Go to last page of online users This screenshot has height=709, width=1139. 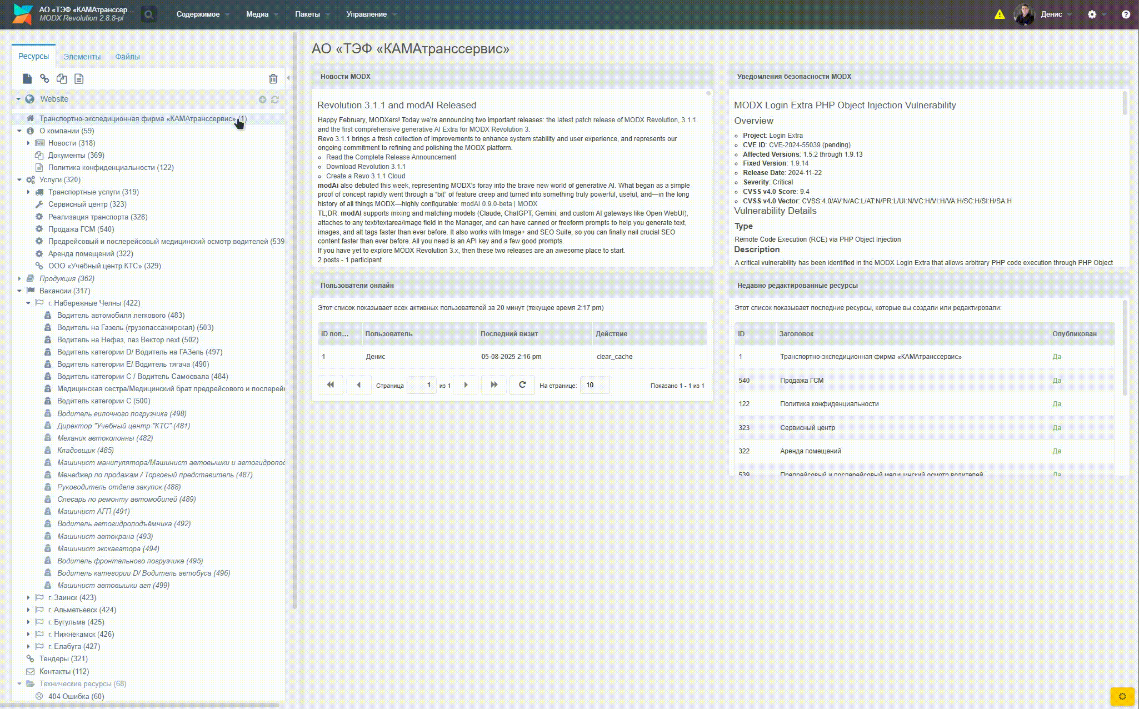[494, 385]
